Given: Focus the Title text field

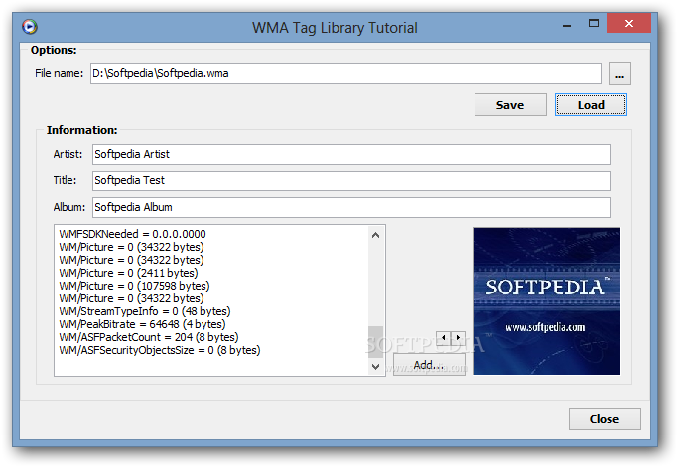Looking at the screenshot, I should 351,181.
